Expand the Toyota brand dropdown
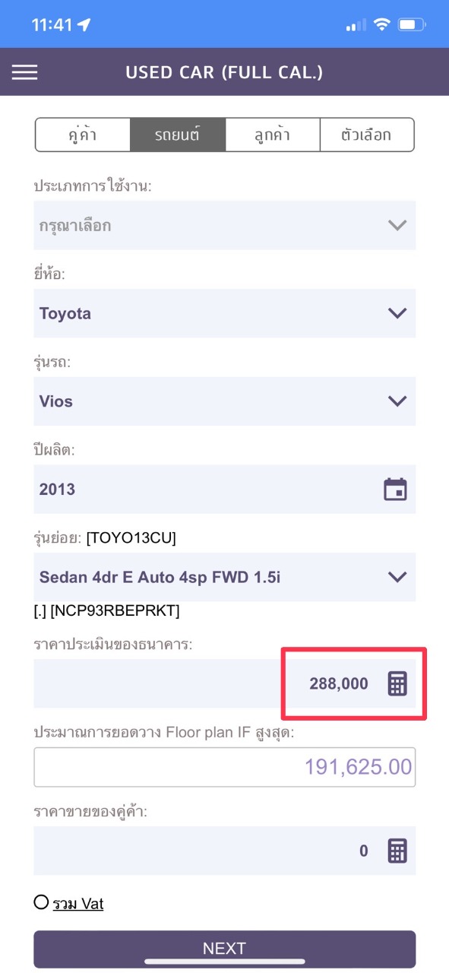 pyautogui.click(x=224, y=313)
